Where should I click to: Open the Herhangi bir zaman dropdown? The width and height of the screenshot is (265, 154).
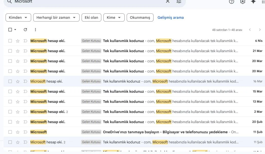tap(56, 17)
